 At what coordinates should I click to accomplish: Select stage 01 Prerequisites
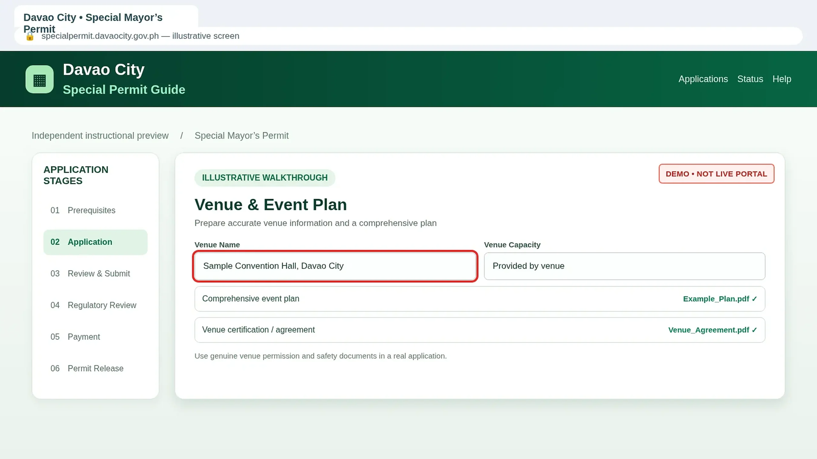[95, 210]
